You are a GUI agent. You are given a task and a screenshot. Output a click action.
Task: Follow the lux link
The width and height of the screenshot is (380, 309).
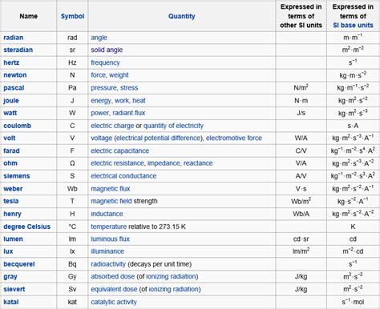pos(8,251)
